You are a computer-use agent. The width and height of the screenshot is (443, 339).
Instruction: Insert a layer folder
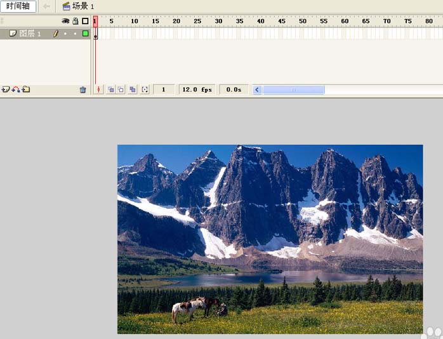(x=26, y=90)
